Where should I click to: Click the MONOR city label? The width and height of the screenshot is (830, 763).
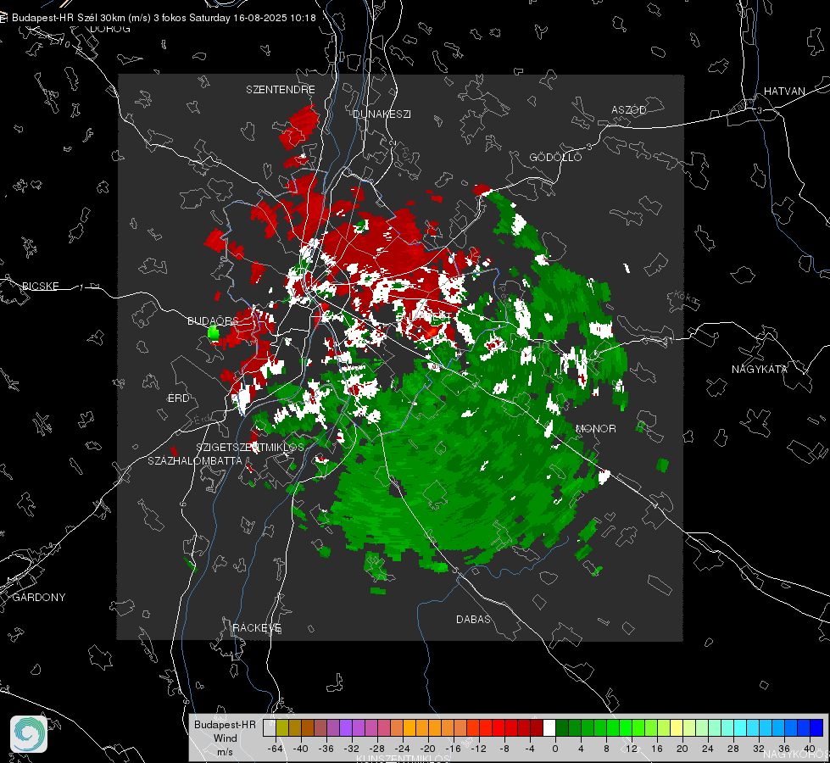[x=595, y=428]
